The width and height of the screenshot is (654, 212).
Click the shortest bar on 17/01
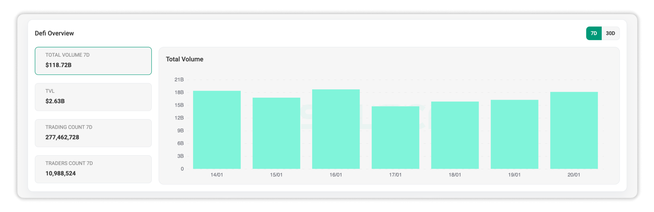pyautogui.click(x=395, y=137)
